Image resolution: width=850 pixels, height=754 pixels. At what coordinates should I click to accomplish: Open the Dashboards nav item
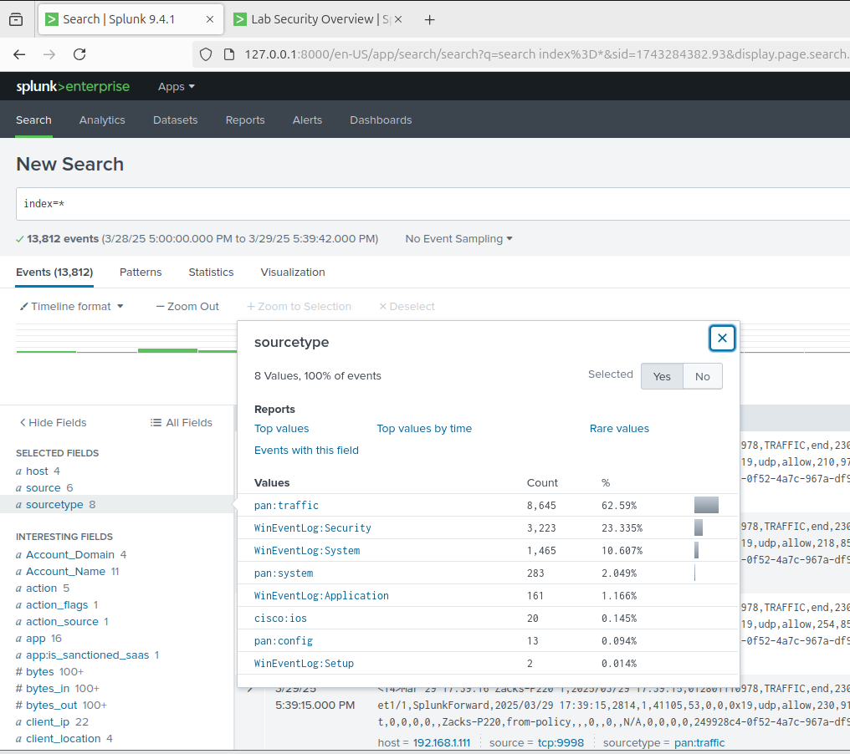click(381, 120)
